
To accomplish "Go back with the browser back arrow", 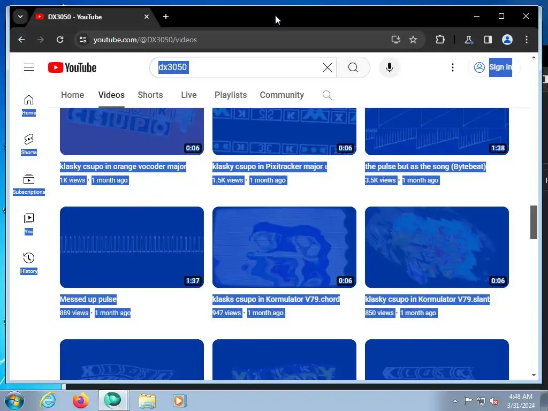I will 21,40.
